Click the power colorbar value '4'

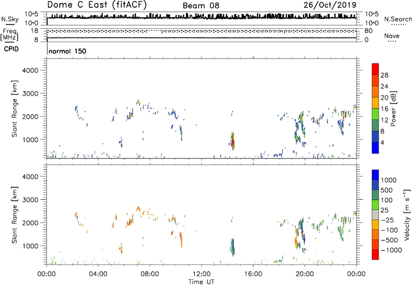point(382,142)
